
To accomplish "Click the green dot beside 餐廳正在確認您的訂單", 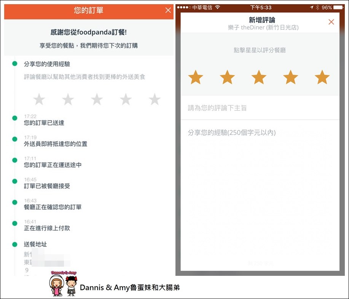I will 15,202.
